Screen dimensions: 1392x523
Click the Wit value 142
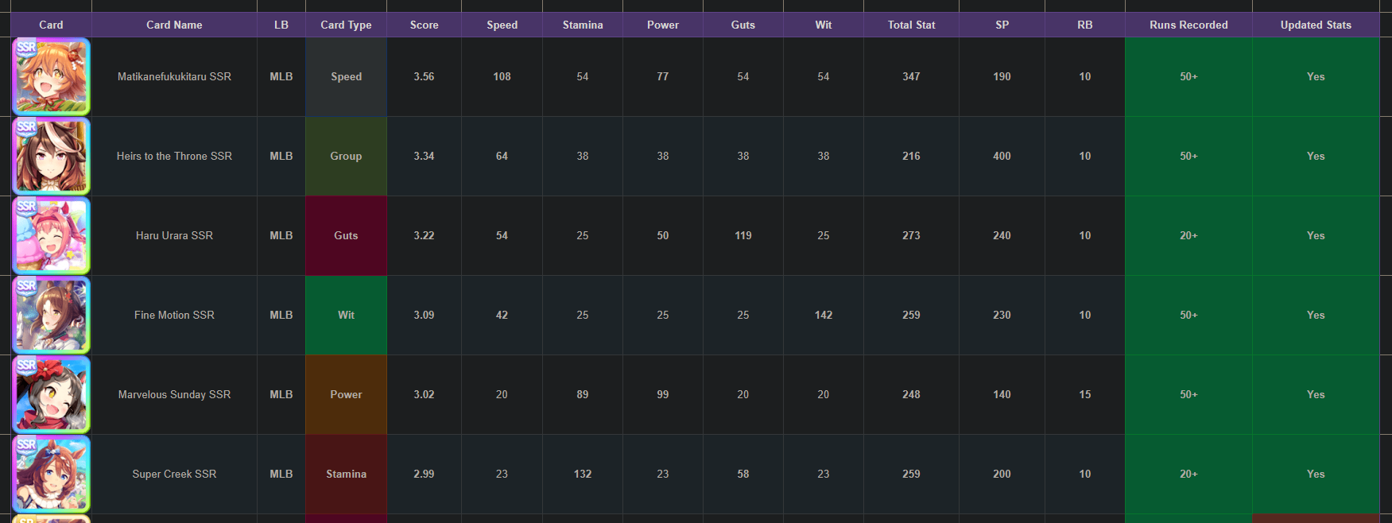(824, 316)
